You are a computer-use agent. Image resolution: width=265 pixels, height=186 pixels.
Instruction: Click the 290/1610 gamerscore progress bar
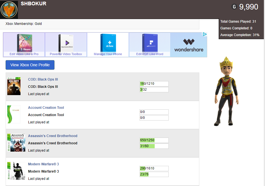coord(154,168)
